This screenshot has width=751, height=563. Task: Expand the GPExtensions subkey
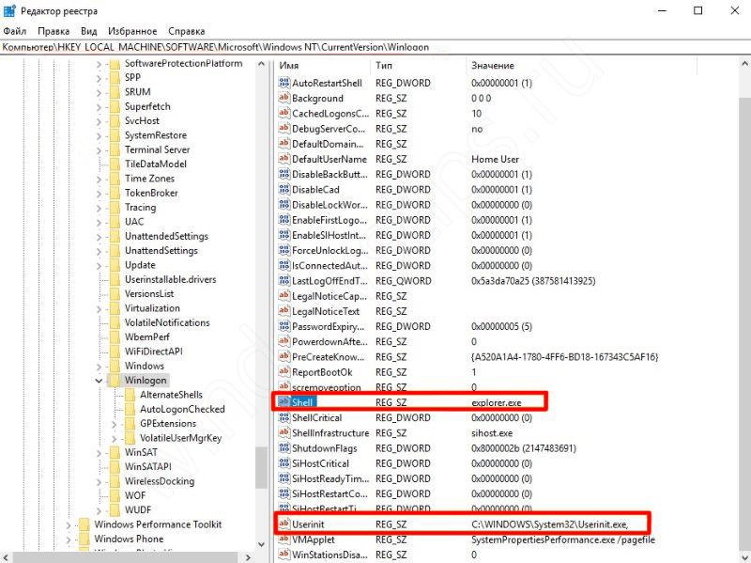(114, 424)
